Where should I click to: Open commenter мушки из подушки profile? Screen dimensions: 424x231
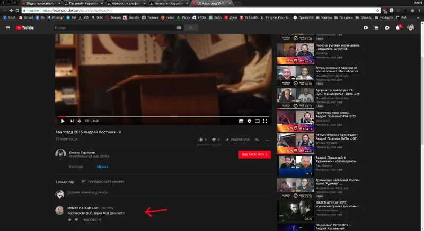coord(83,208)
